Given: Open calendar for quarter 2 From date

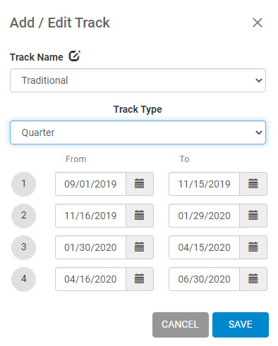Looking at the screenshot, I should coord(140,216).
